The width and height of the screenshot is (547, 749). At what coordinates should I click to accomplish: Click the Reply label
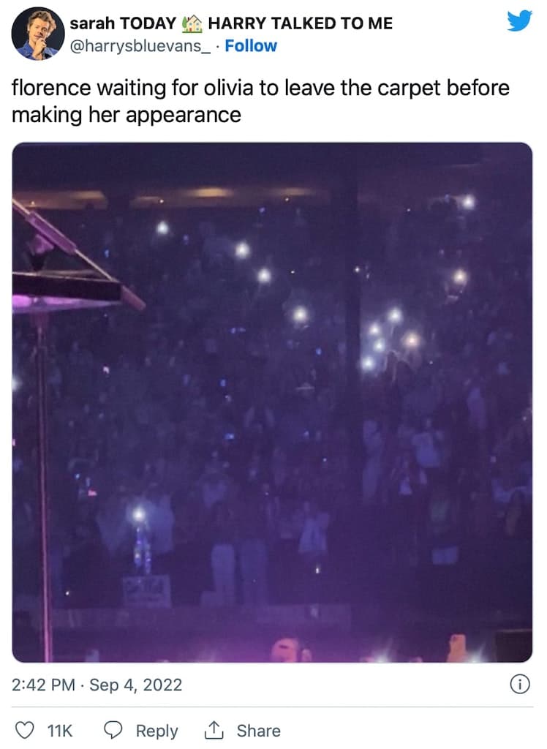click(156, 731)
